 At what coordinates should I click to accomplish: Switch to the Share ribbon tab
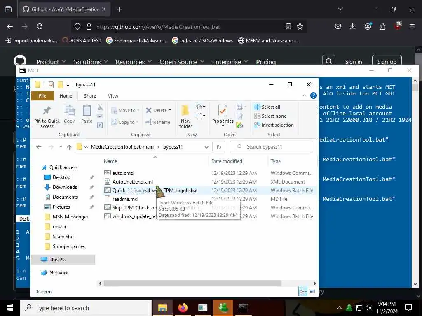click(90, 96)
